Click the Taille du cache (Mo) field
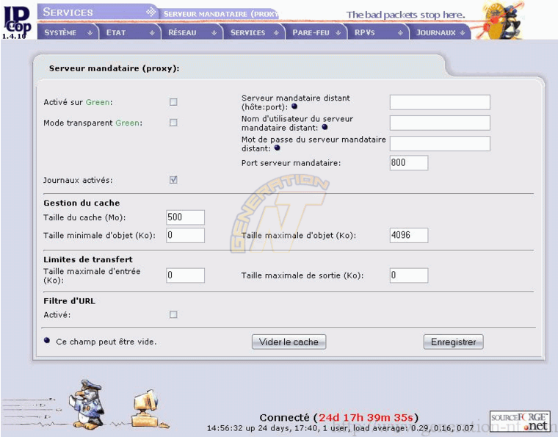Viewport: 558px width, 437px height. [x=186, y=217]
